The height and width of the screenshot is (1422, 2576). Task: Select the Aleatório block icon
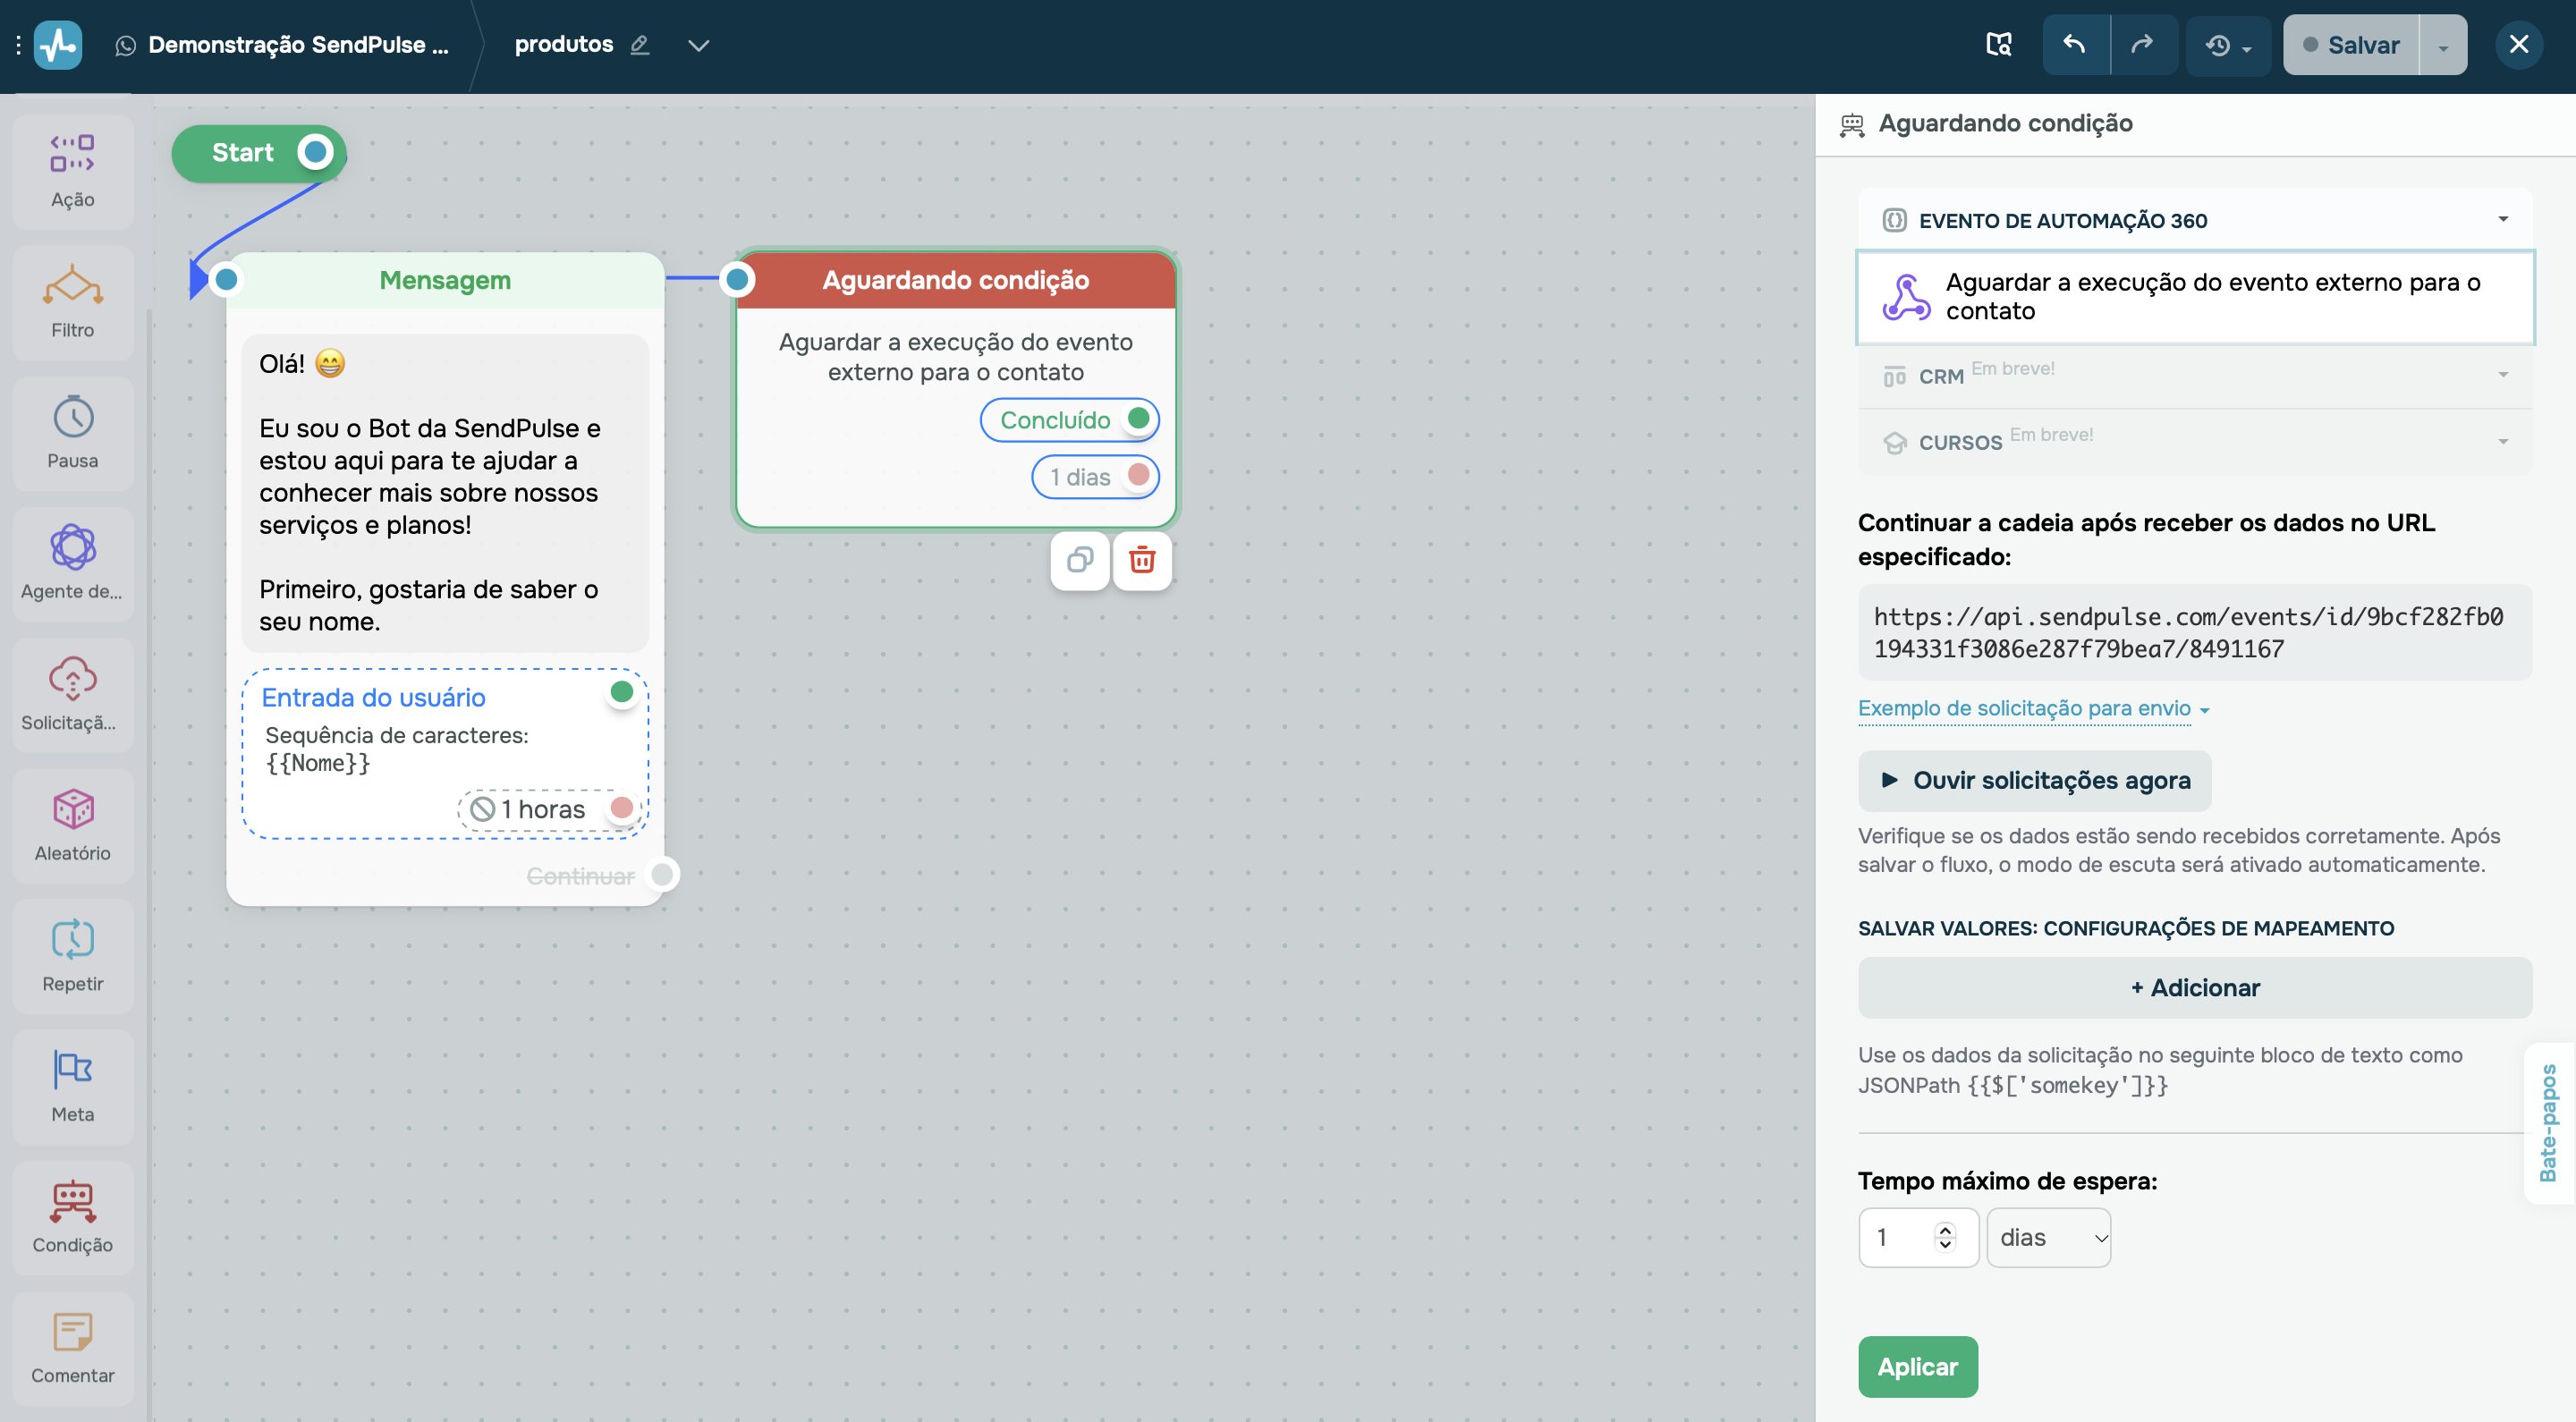coord(73,809)
